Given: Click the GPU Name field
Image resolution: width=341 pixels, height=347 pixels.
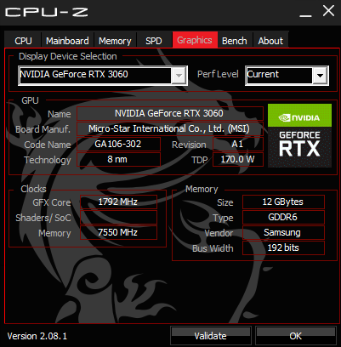Looking at the screenshot, I should (170, 113).
